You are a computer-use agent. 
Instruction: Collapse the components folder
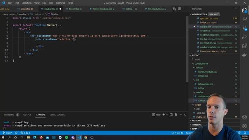coord(201,63)
